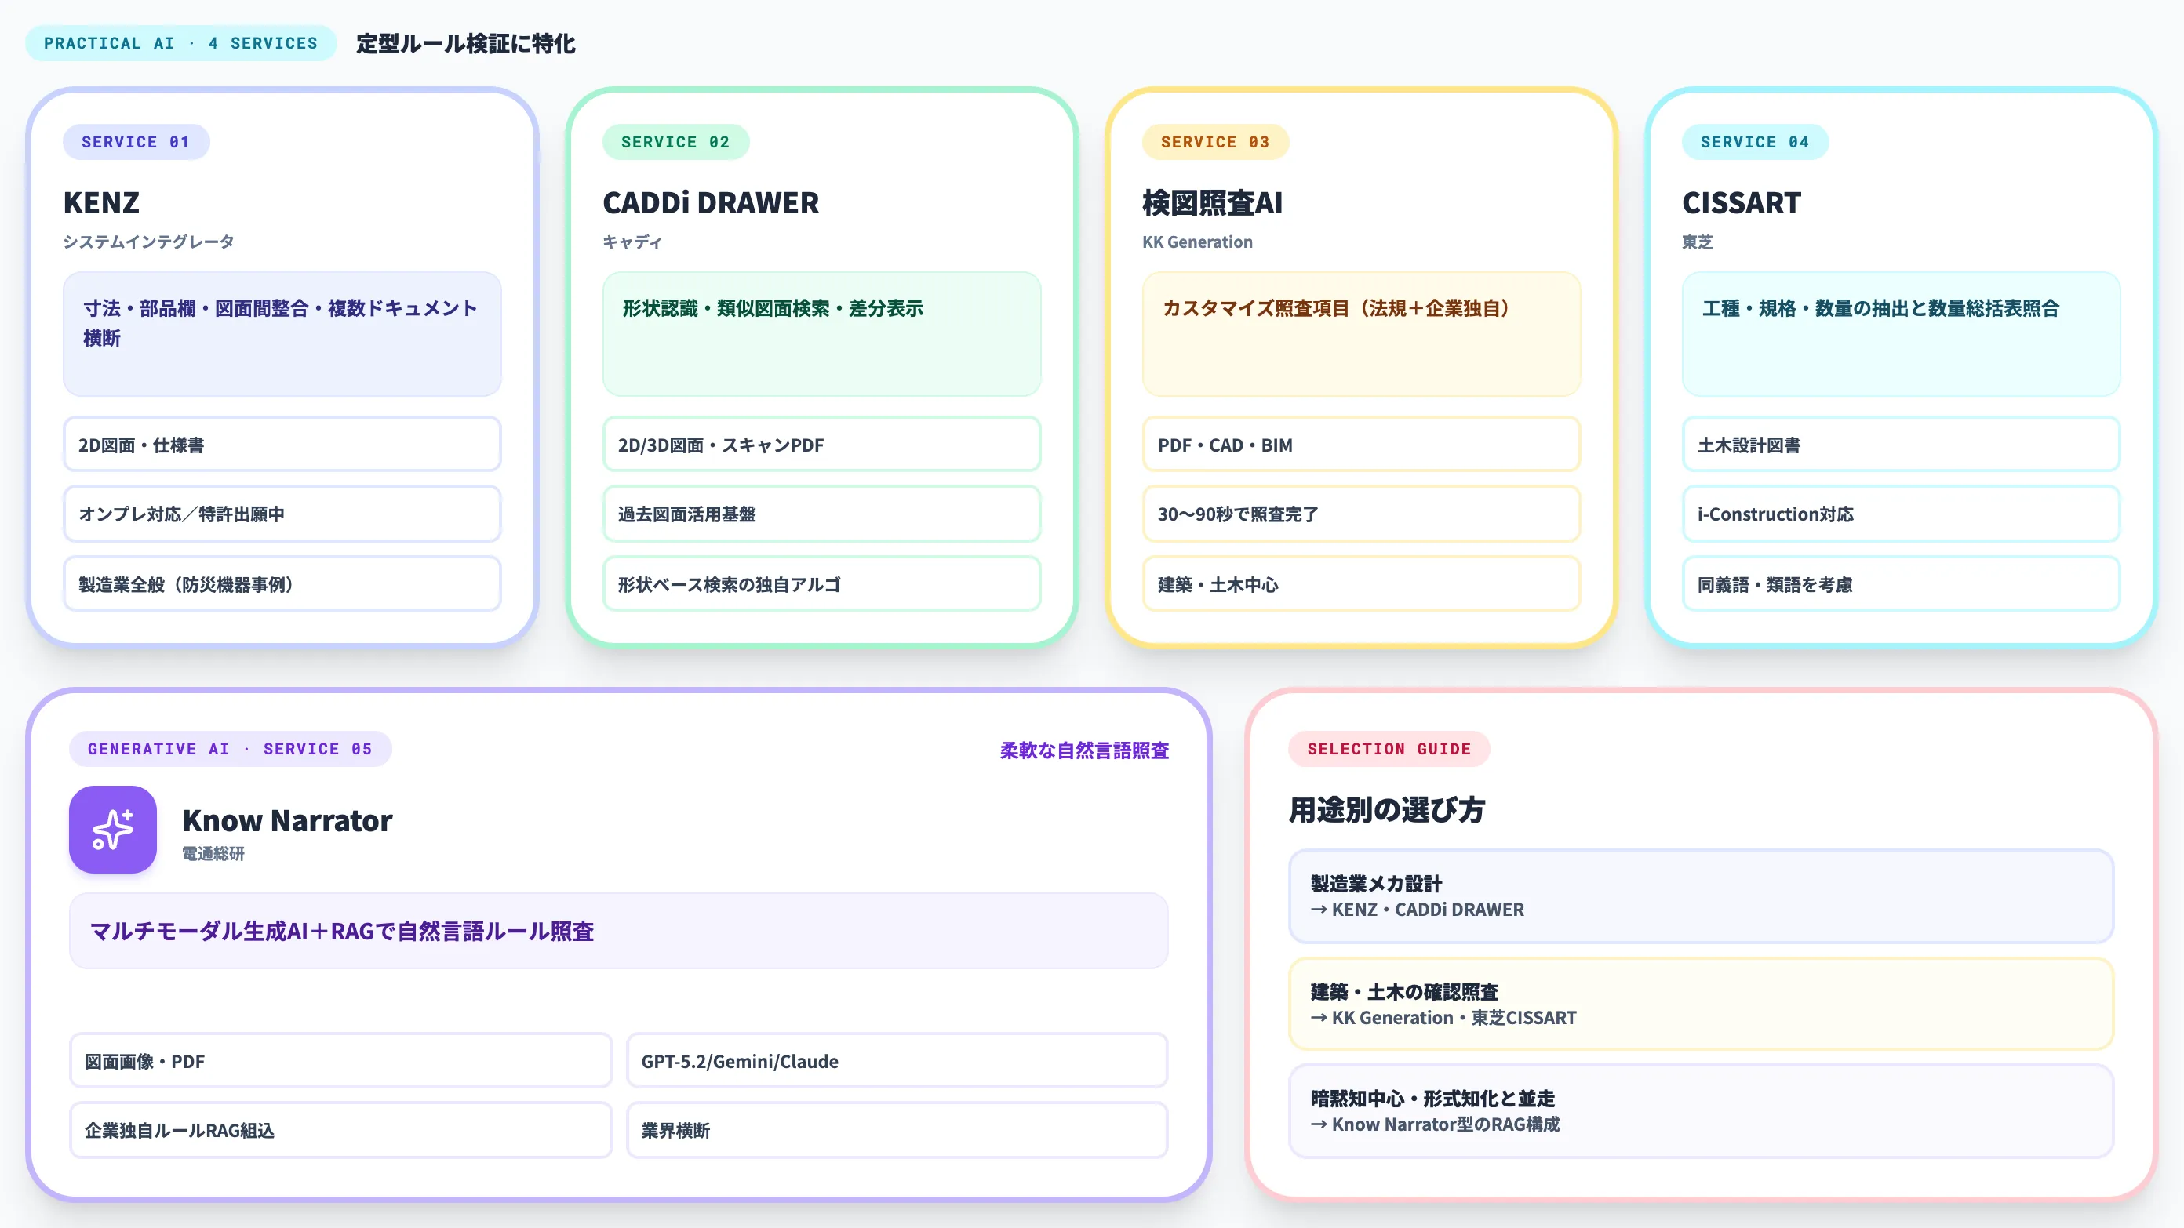Click the オンプレ対応／特許出願中 row
This screenshot has width=2184, height=1228.
click(282, 514)
